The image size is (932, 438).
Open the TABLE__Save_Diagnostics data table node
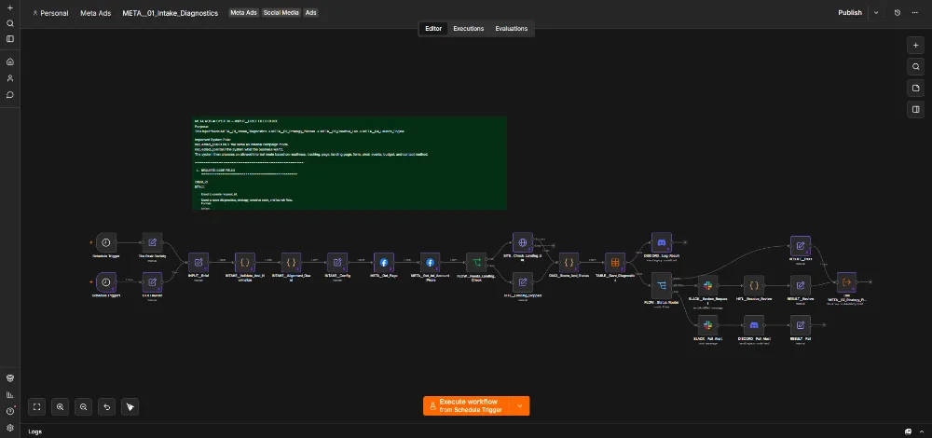click(615, 262)
